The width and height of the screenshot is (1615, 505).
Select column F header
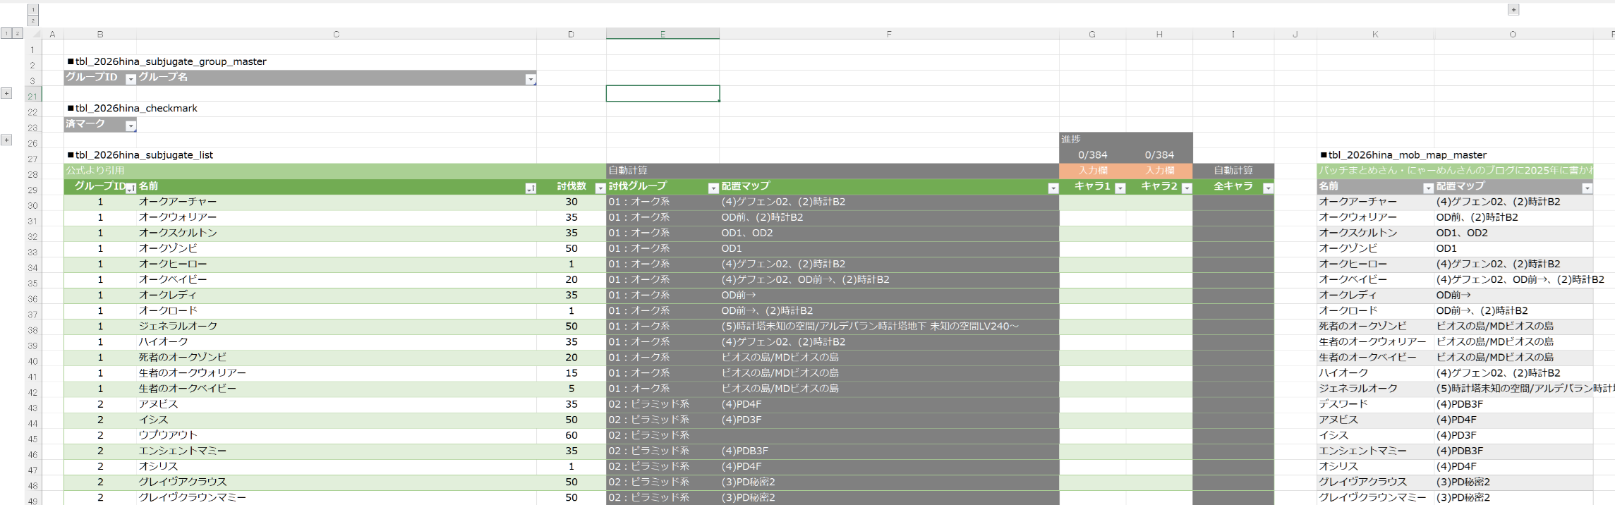888,34
